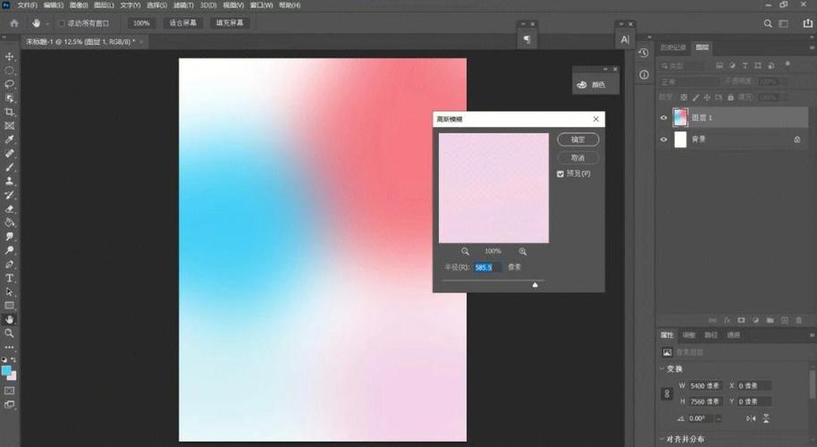
Task: Click the 适合屏幕 button
Action: 183,23
